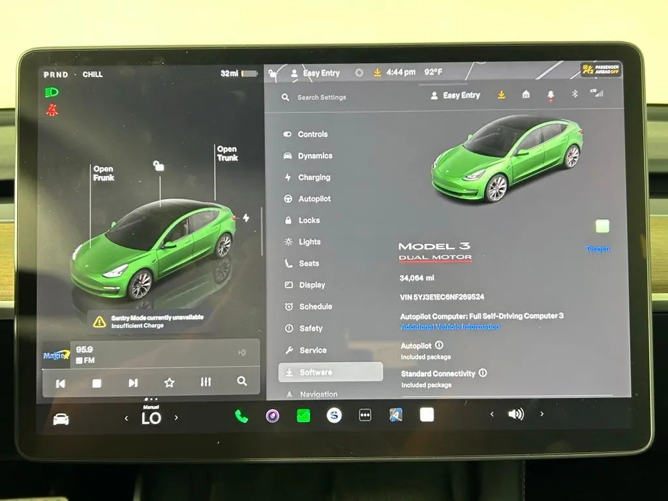Open the audio equalizer settings
This screenshot has height=501, width=668.
pyautogui.click(x=205, y=382)
